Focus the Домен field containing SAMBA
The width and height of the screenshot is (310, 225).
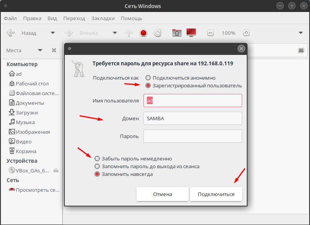pos(193,118)
